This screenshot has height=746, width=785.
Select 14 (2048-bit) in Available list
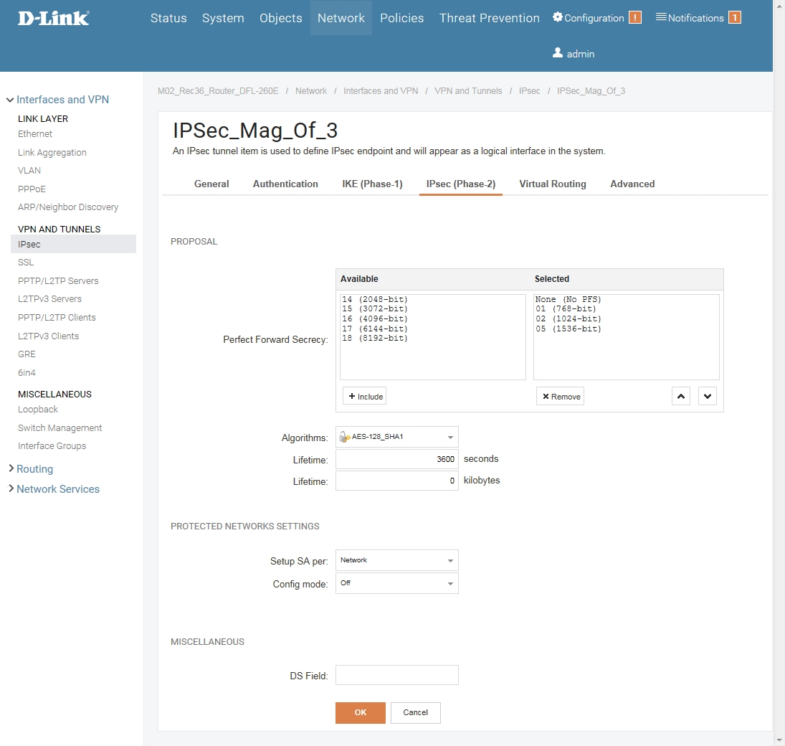coord(375,299)
